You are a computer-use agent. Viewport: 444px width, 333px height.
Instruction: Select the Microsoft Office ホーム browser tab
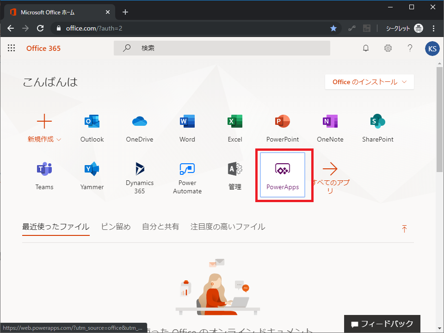pos(60,12)
